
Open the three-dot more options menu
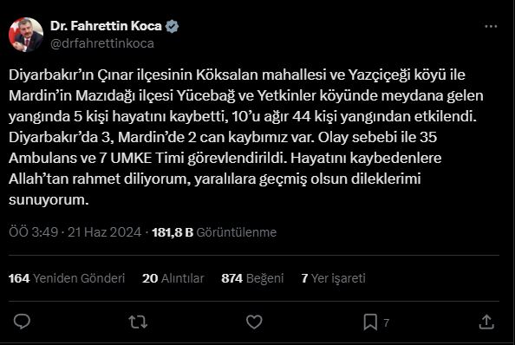tap(491, 26)
